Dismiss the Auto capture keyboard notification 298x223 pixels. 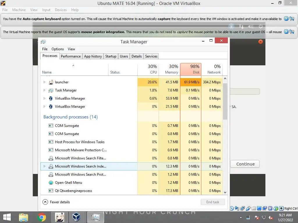pos(286,19)
